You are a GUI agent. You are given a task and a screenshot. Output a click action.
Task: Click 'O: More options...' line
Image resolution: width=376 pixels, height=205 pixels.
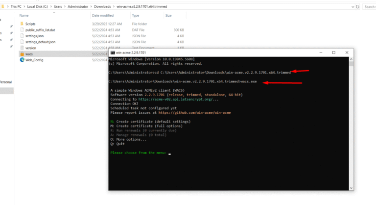(x=128, y=139)
